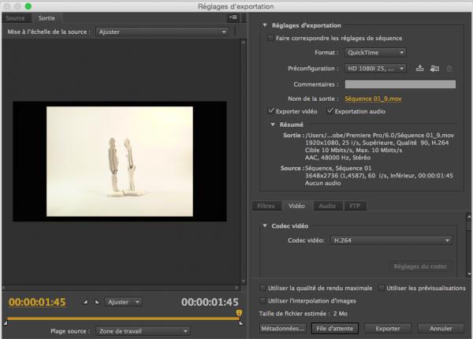This screenshot has height=339, width=473.
Task: Click the Réglages du codec button
Action: tap(420, 266)
